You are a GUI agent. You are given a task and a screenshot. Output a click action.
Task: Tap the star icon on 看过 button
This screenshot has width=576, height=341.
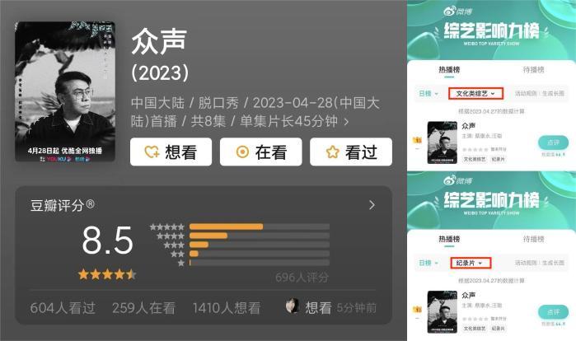(x=332, y=152)
